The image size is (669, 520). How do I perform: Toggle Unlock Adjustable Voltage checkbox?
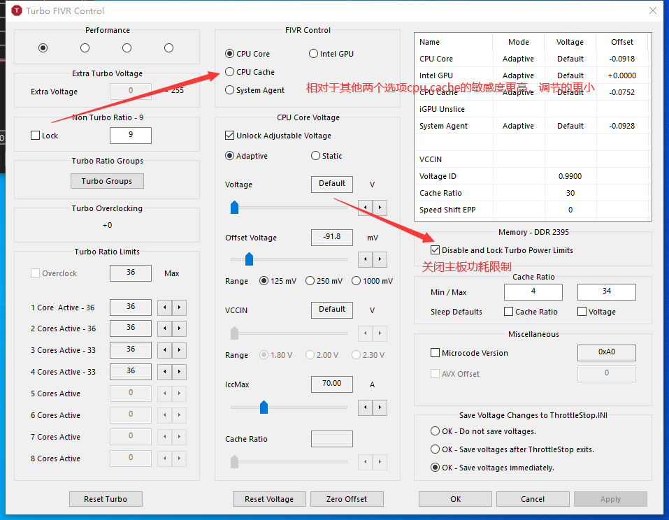[278, 136]
